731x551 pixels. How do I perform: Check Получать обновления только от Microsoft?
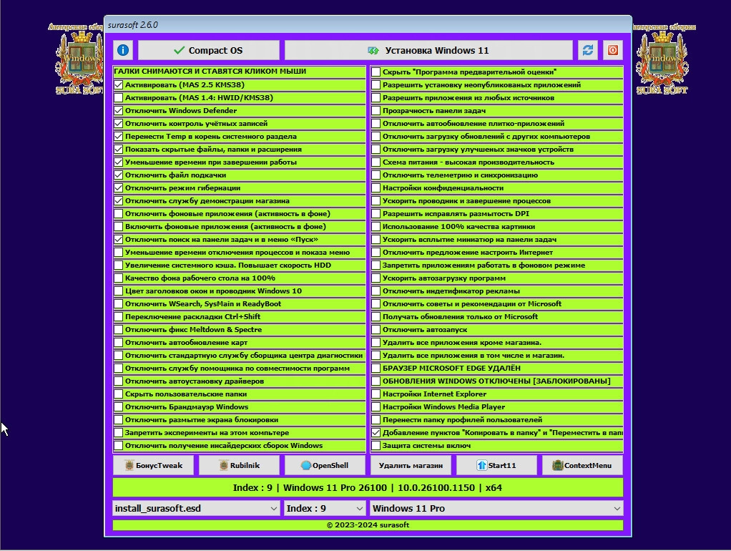click(376, 317)
